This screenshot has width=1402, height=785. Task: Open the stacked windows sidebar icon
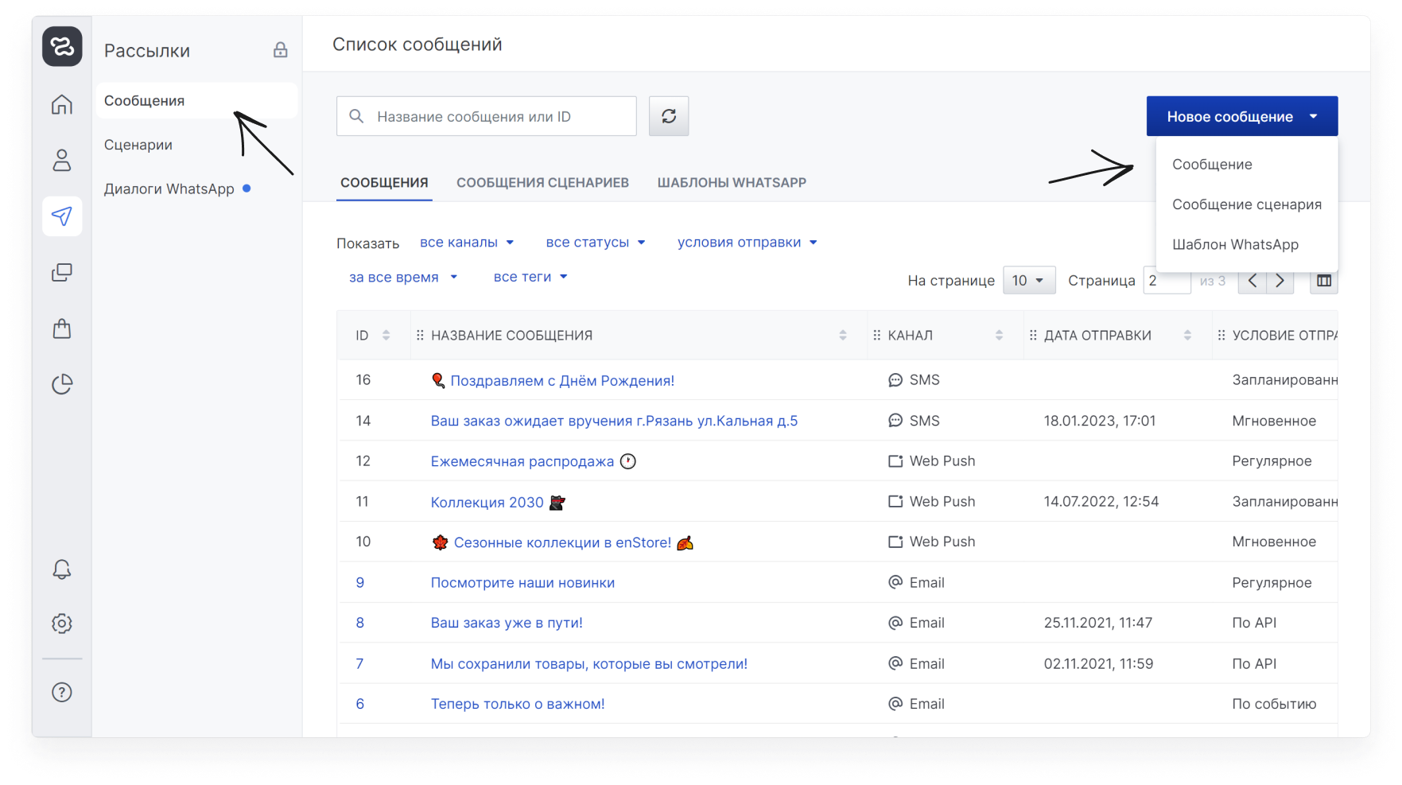(x=62, y=273)
